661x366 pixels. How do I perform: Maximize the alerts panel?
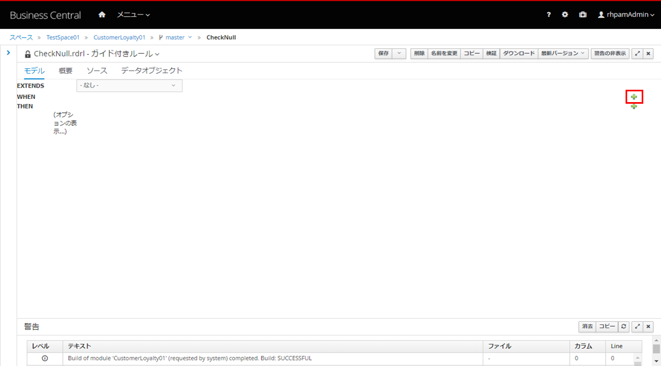point(637,326)
